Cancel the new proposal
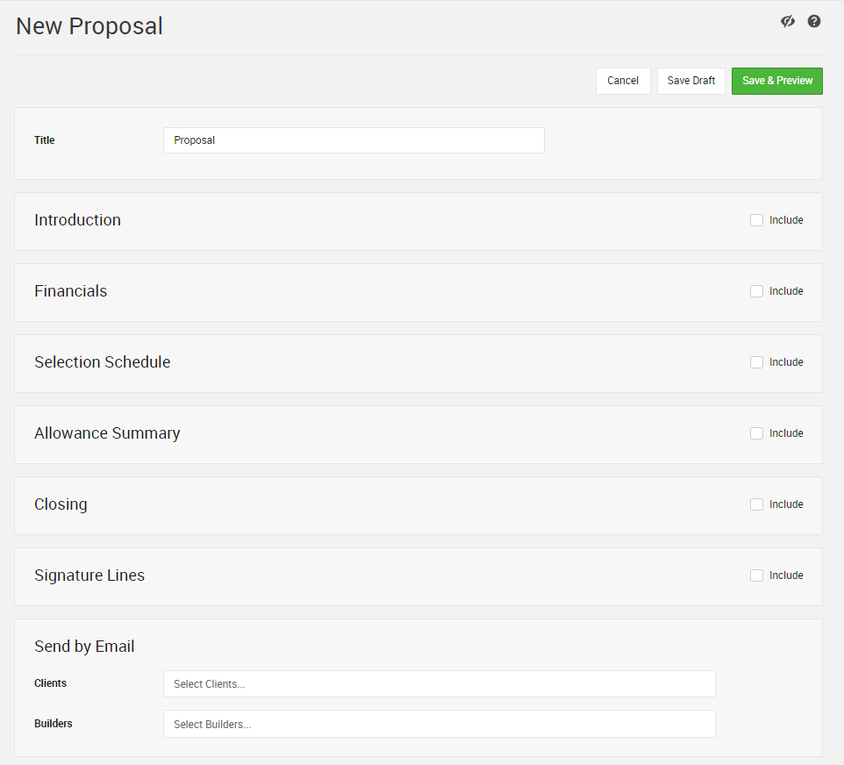This screenshot has height=765, width=844. 623,81
